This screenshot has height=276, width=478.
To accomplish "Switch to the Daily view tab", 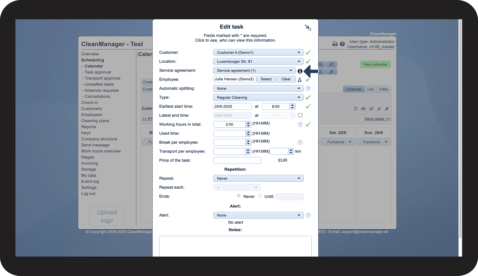I will tap(384, 89).
